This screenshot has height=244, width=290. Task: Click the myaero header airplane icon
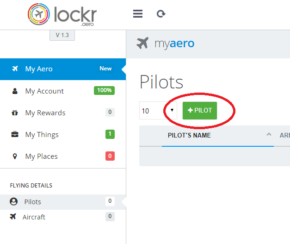coord(142,43)
